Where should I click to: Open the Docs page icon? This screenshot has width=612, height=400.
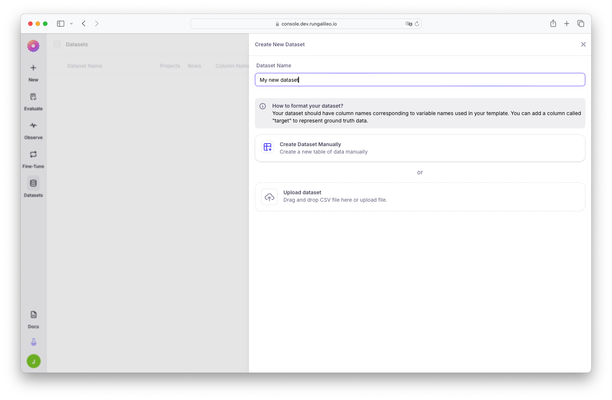pos(33,315)
